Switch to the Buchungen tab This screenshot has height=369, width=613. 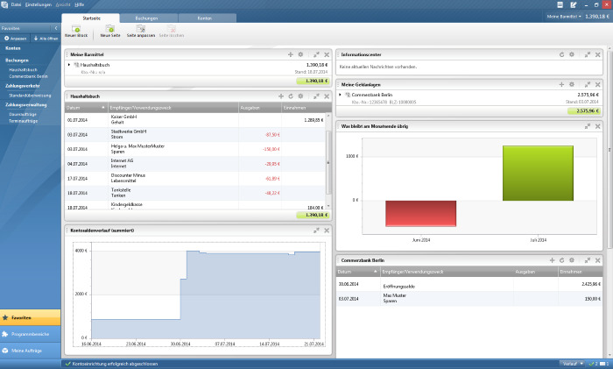click(x=147, y=17)
